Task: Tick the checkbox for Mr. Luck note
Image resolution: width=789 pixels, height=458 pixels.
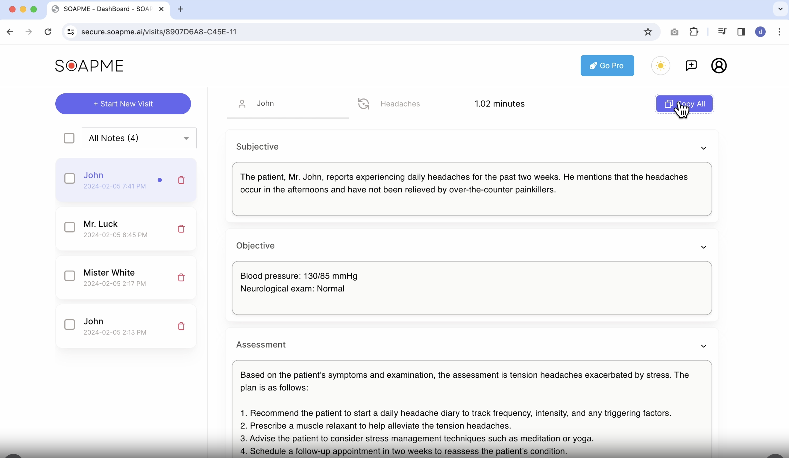Action: (70, 227)
